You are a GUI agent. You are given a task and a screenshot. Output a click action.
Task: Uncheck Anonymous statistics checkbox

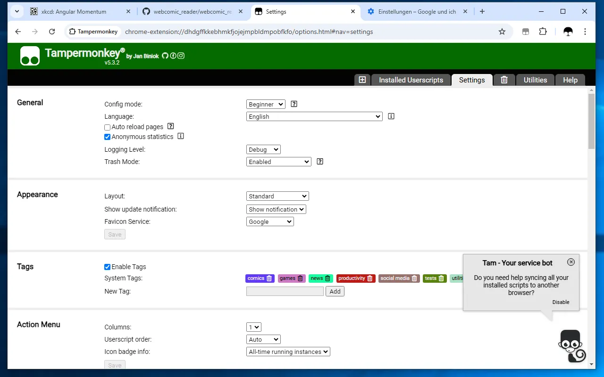108,137
